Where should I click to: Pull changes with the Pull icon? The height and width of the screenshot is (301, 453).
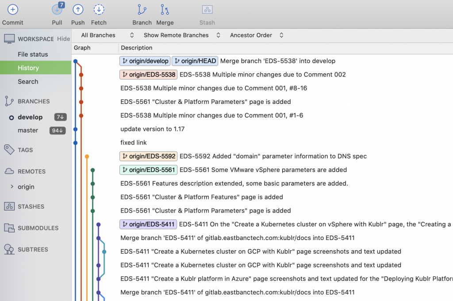[57, 10]
